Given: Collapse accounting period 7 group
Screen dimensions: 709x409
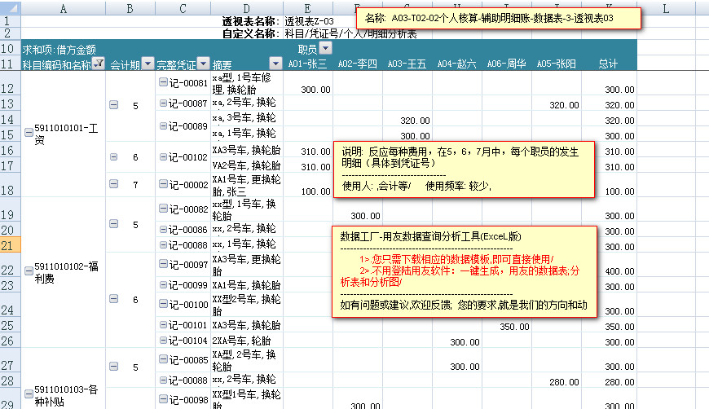Looking at the screenshot, I should coord(113,185).
